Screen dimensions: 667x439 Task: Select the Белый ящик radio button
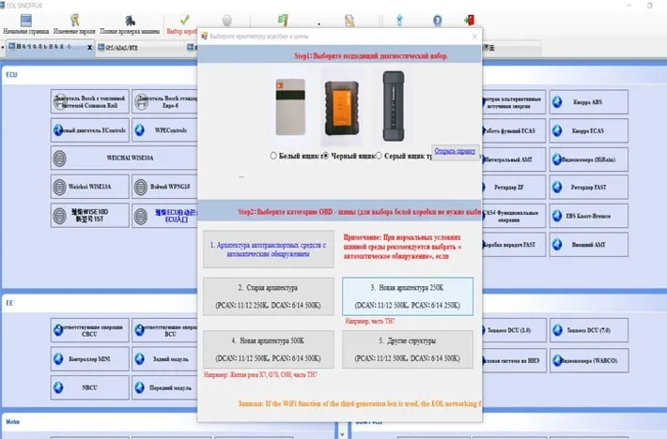273,156
